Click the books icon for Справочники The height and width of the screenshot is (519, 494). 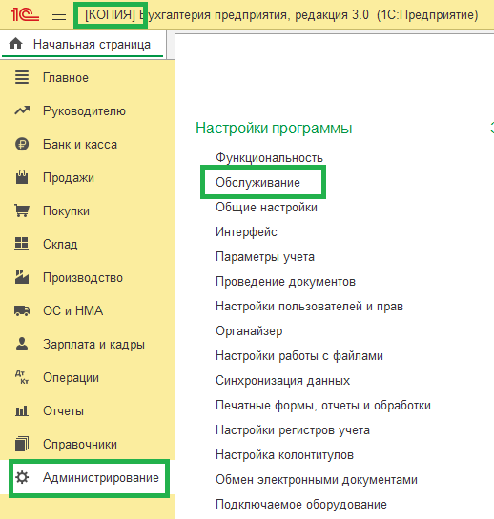click(x=22, y=444)
